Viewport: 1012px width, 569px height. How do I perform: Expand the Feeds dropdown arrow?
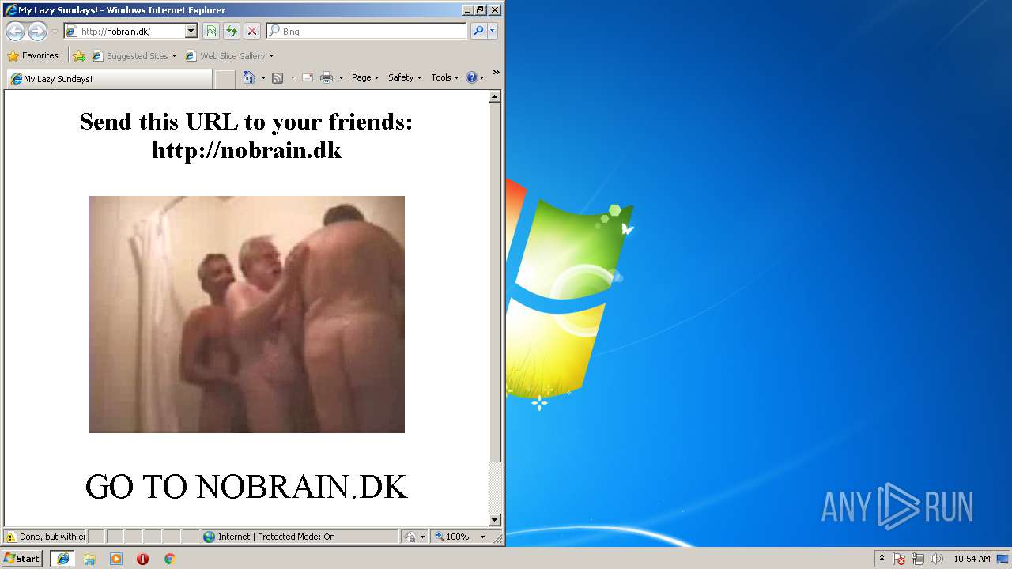pos(292,77)
